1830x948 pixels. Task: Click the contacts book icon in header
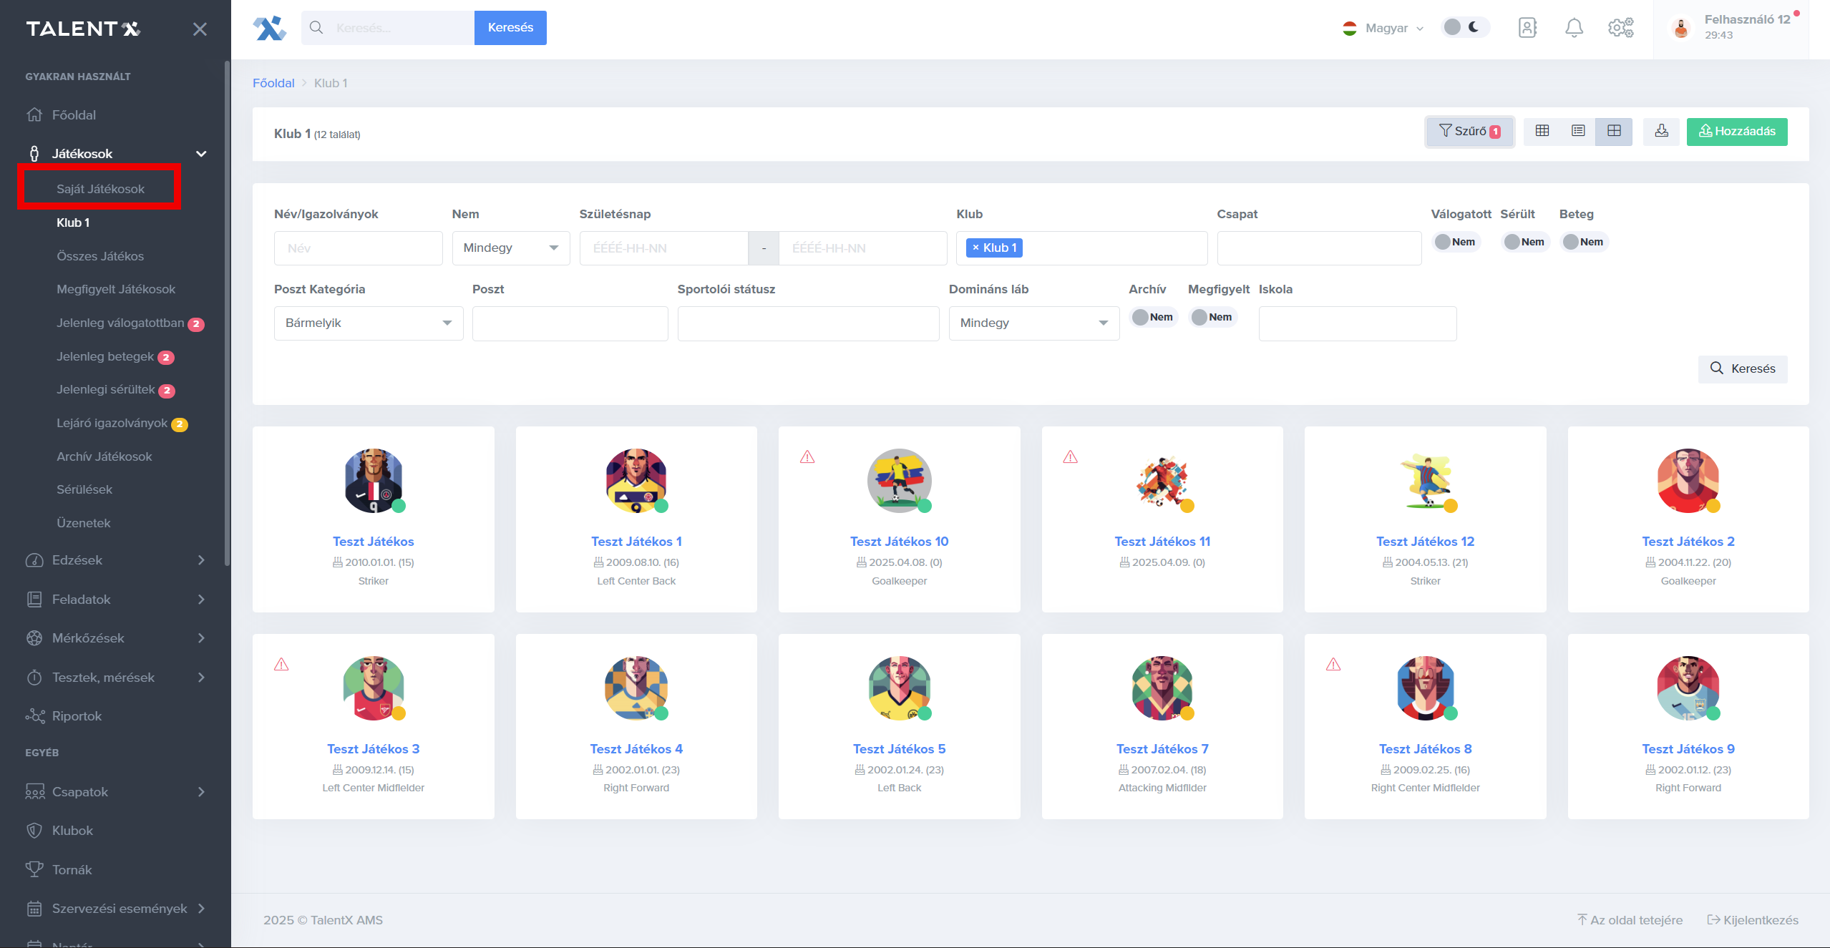[1527, 28]
